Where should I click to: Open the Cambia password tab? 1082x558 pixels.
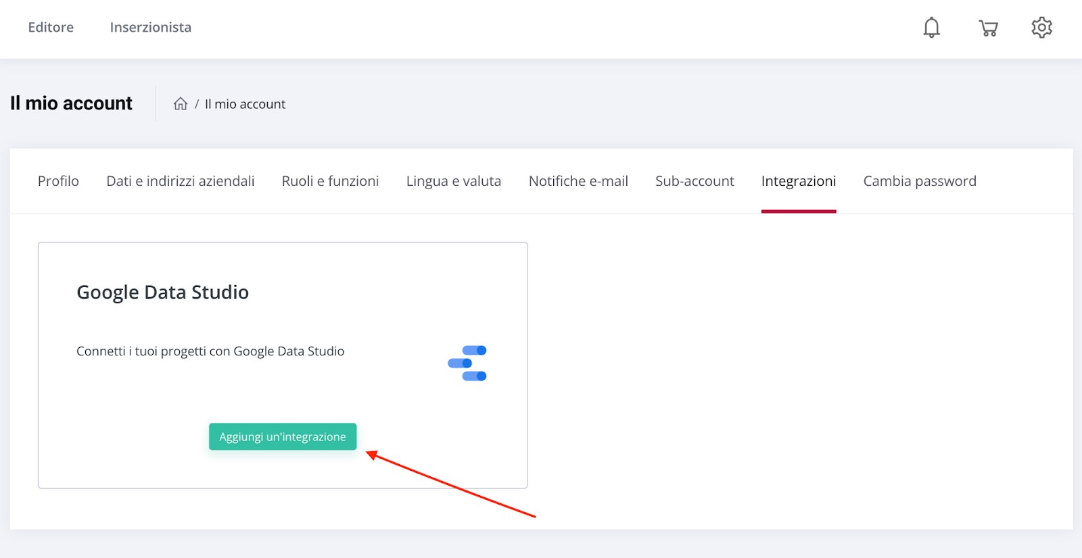[920, 181]
